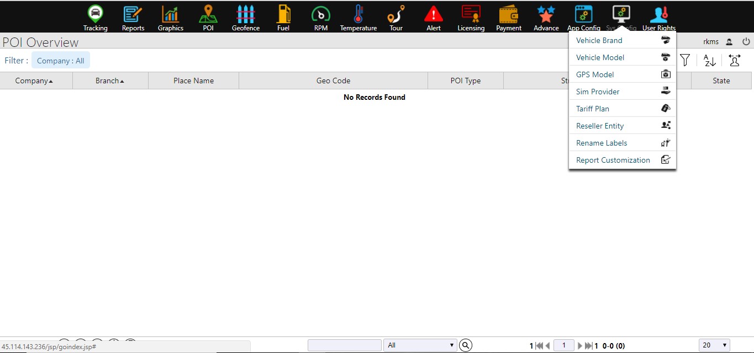Expand the page size dropdown showing 20
Screen dimensions: 754x353
click(x=714, y=345)
